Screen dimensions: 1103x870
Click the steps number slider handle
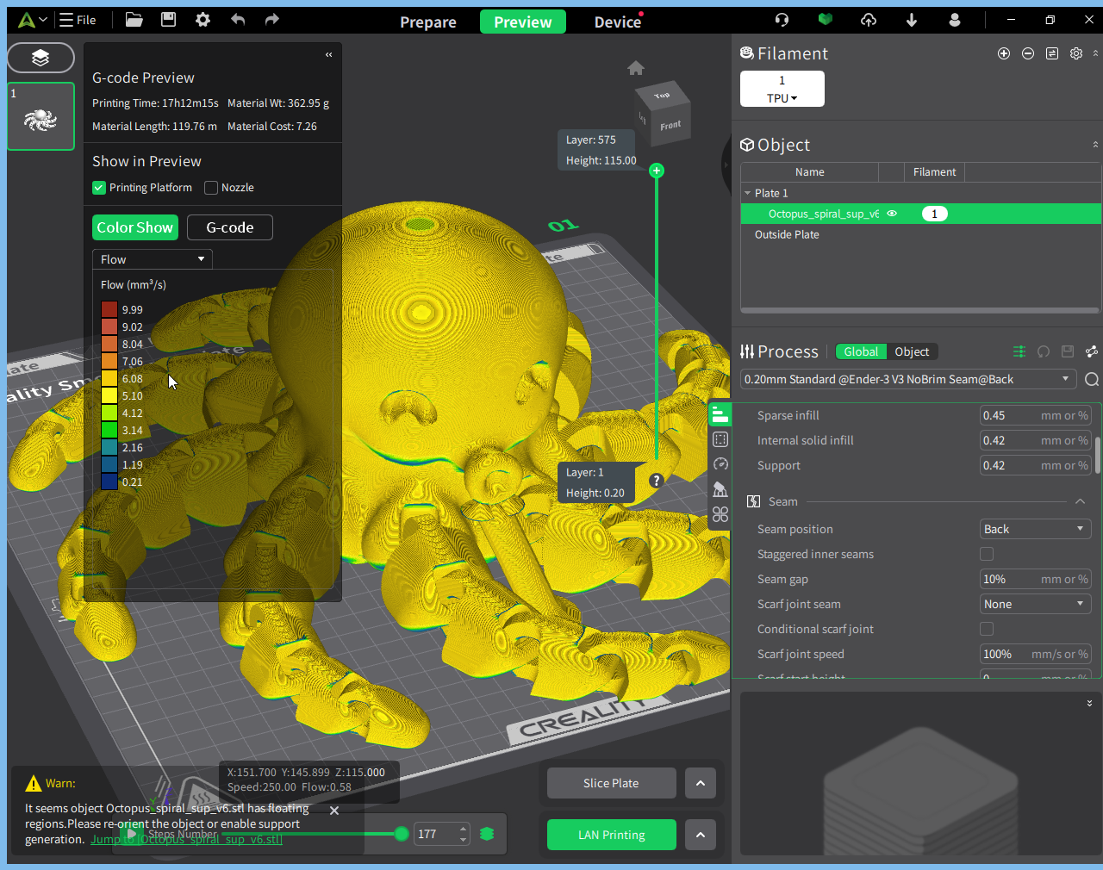click(402, 834)
